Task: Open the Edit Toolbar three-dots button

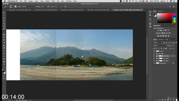Action: (x=4, y=67)
